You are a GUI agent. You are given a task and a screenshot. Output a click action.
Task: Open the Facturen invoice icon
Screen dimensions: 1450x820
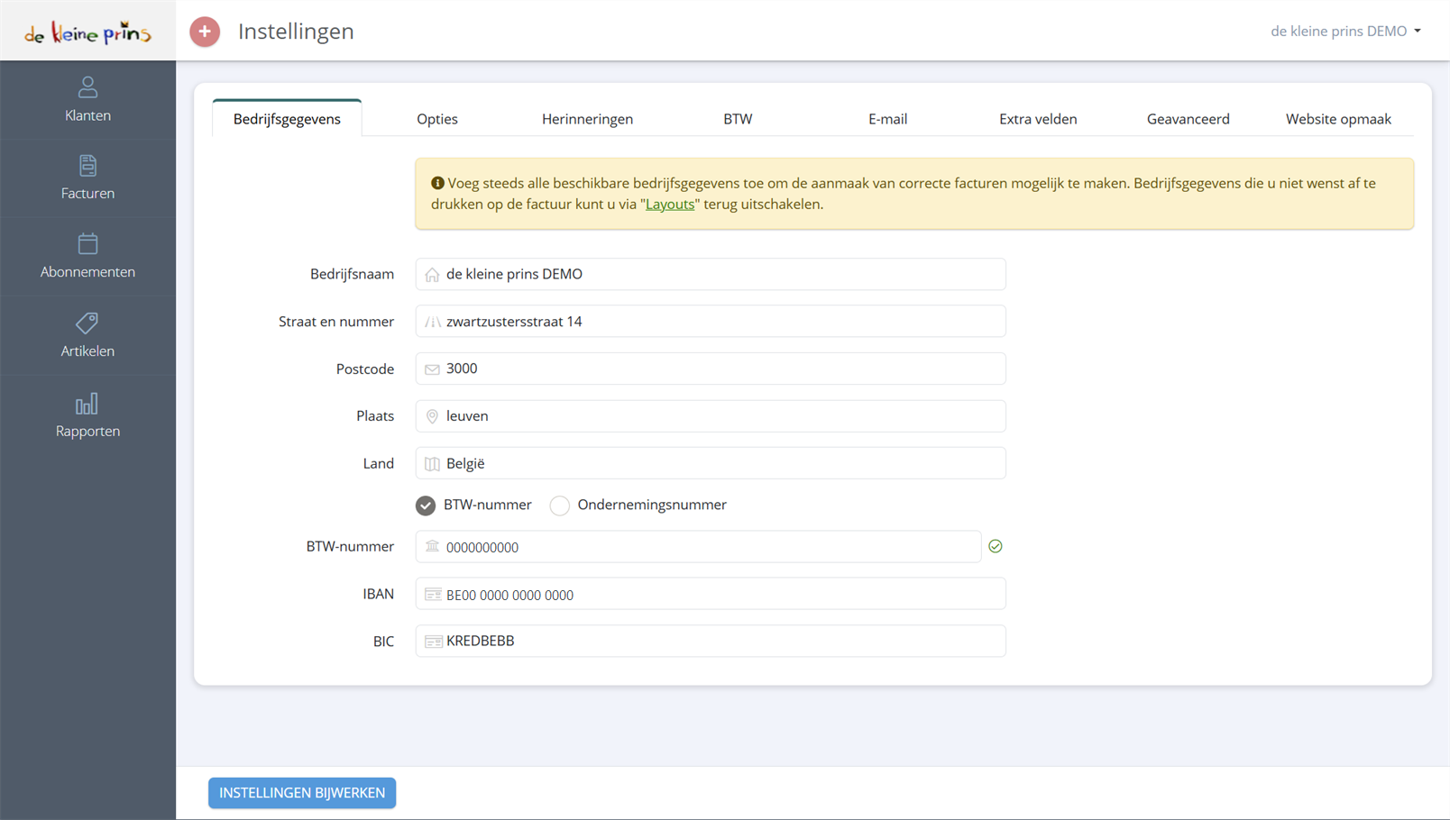87,165
